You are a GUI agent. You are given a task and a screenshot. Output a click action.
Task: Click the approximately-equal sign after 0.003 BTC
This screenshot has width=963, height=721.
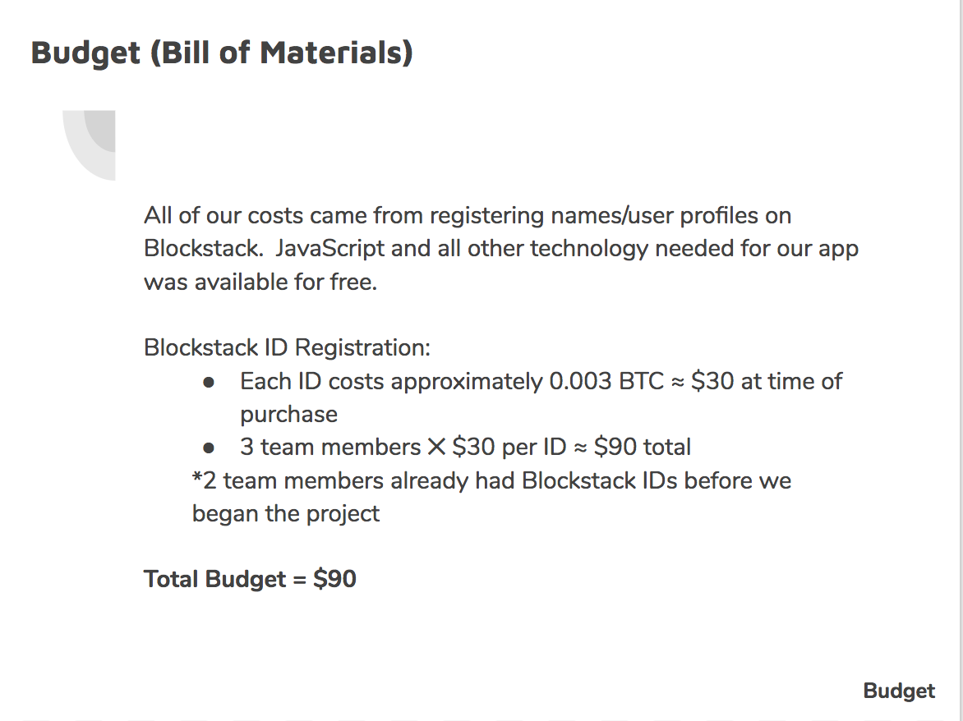click(678, 382)
